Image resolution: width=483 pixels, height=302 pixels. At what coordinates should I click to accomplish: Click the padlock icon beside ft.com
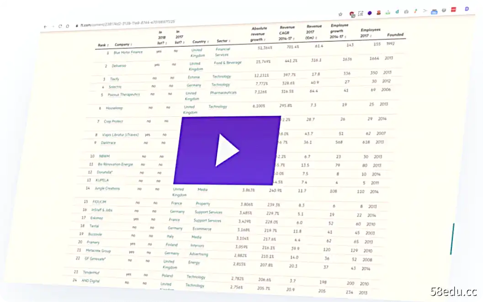pos(77,26)
